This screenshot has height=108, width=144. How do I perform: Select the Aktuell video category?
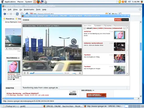[89, 28]
